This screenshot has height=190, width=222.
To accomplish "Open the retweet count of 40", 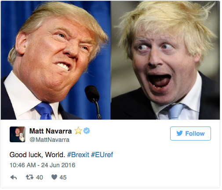I will [x=40, y=177].
